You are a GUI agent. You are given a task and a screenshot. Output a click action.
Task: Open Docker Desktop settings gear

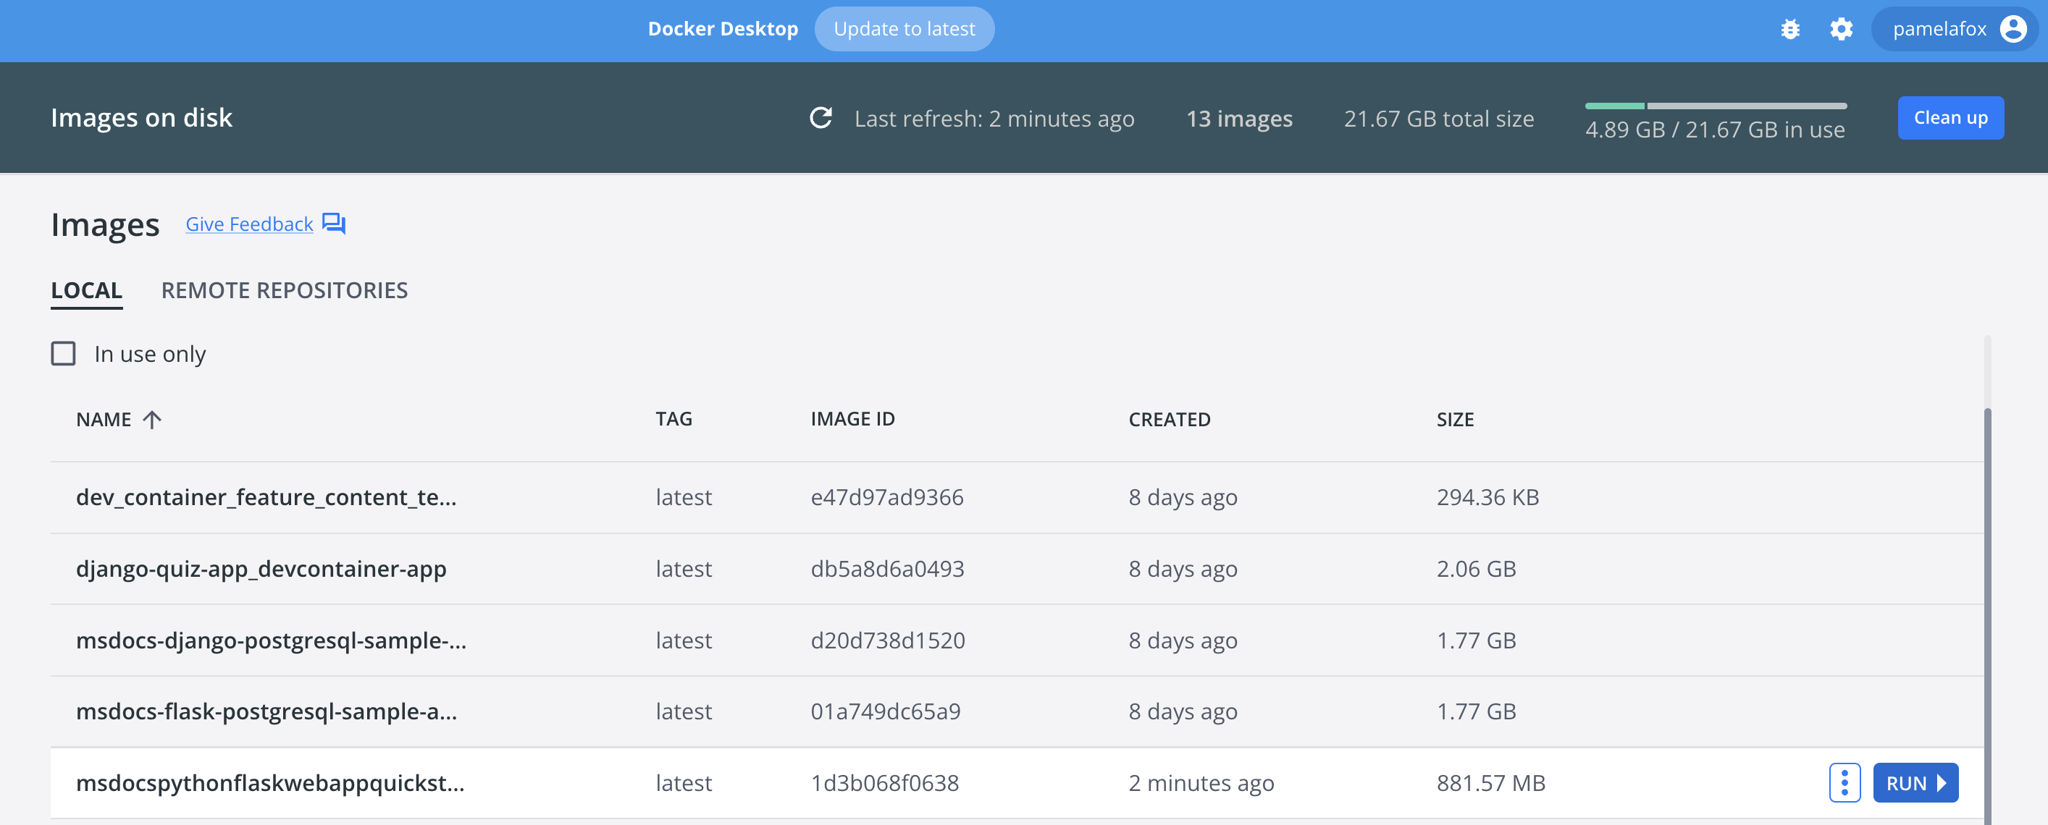point(1842,29)
